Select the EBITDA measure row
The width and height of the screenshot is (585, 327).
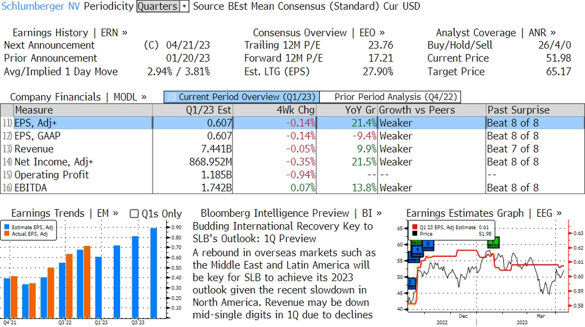coord(292,188)
